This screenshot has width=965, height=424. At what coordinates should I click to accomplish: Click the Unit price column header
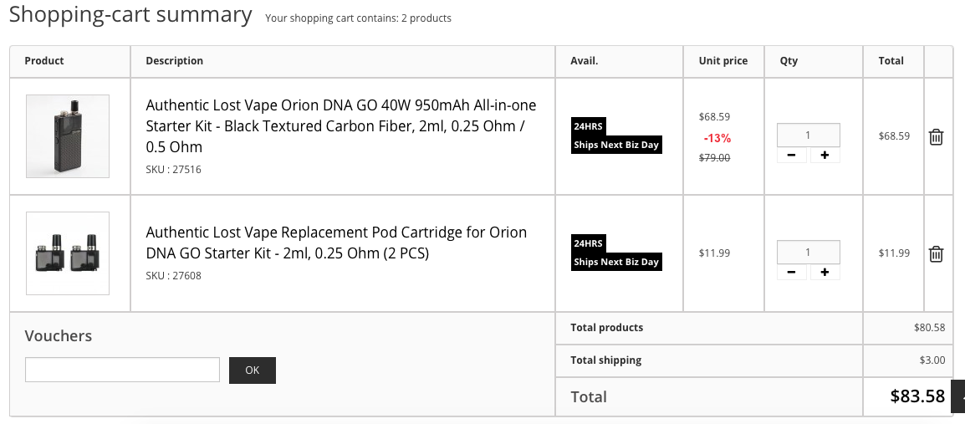click(723, 60)
